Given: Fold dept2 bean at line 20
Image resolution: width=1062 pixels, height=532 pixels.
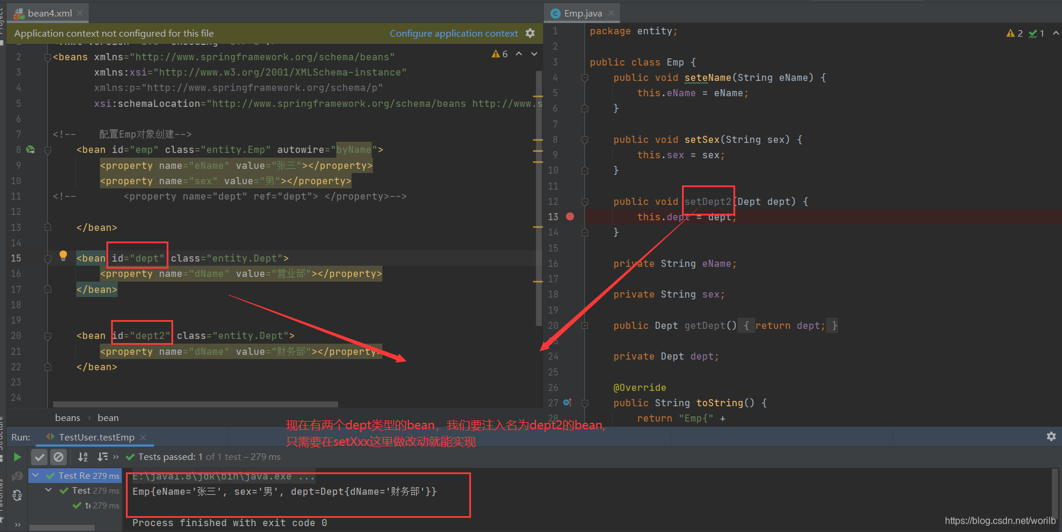Looking at the screenshot, I should pos(48,336).
